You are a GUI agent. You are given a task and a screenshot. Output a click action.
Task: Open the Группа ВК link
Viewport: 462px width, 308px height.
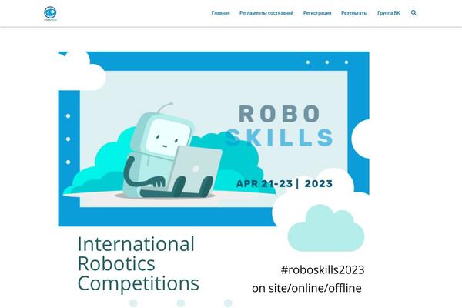coord(389,13)
